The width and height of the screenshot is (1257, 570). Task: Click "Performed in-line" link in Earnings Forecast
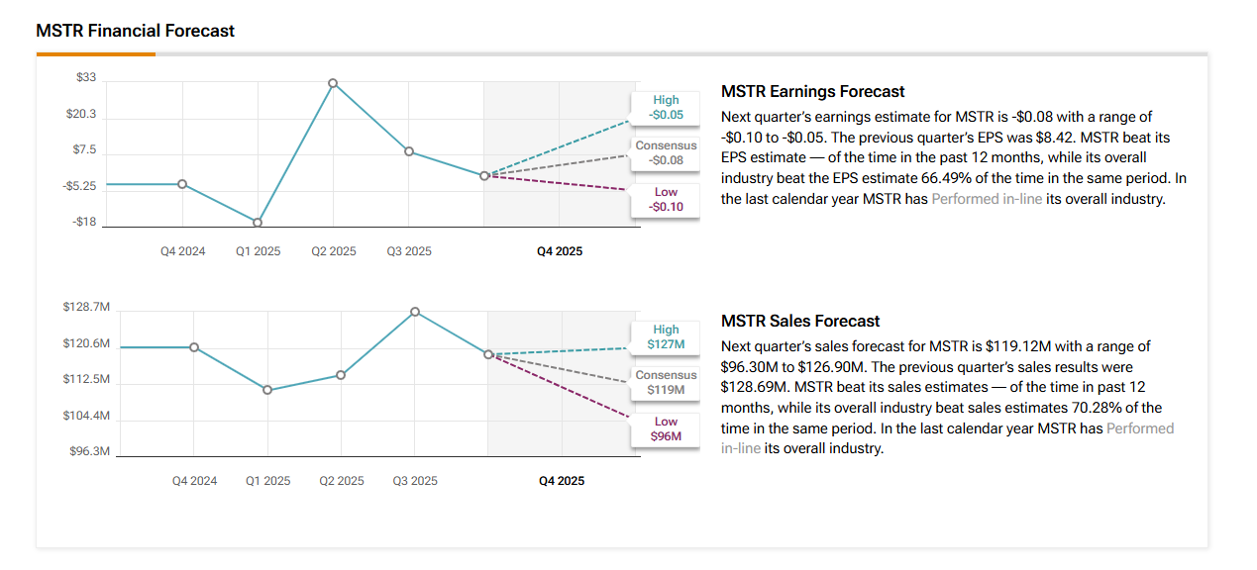(x=986, y=199)
